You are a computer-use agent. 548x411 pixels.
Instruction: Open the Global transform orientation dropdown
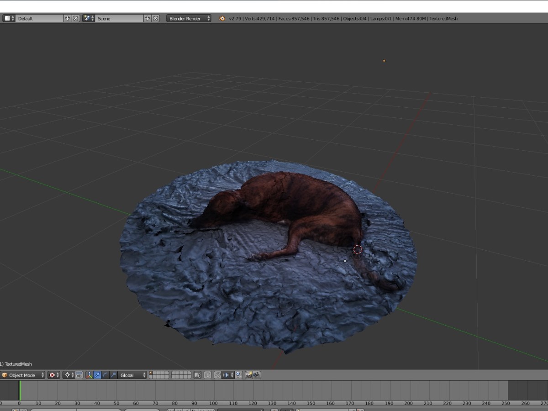132,375
